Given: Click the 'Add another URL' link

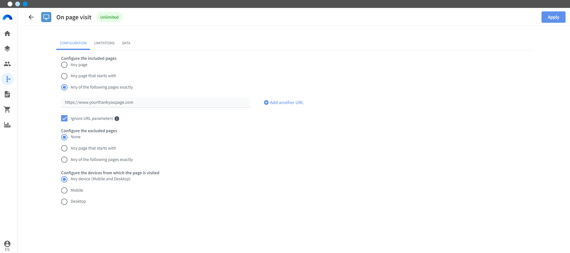Looking at the screenshot, I should 284,102.
